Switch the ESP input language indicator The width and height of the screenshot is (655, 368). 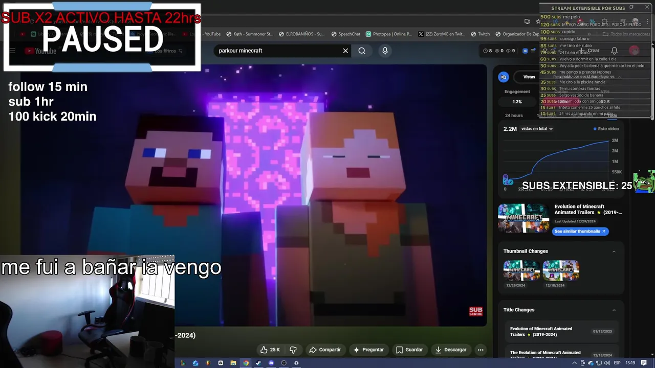(617, 363)
